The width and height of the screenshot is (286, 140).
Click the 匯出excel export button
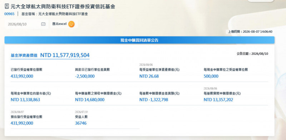(x=64, y=24)
